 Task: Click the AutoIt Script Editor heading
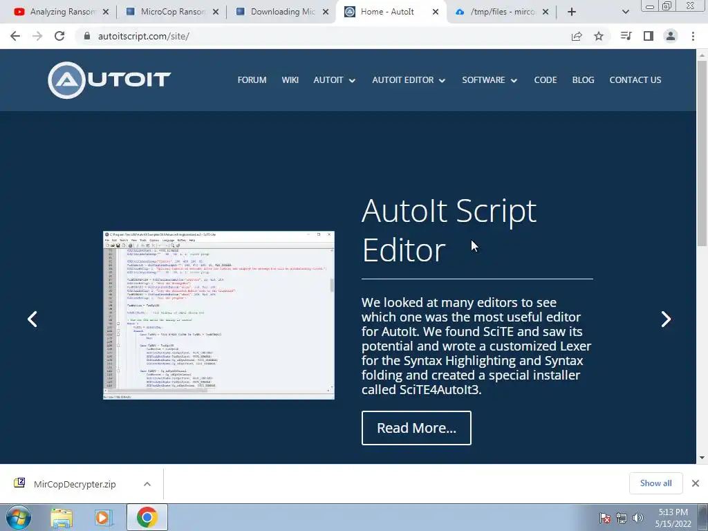pos(449,230)
